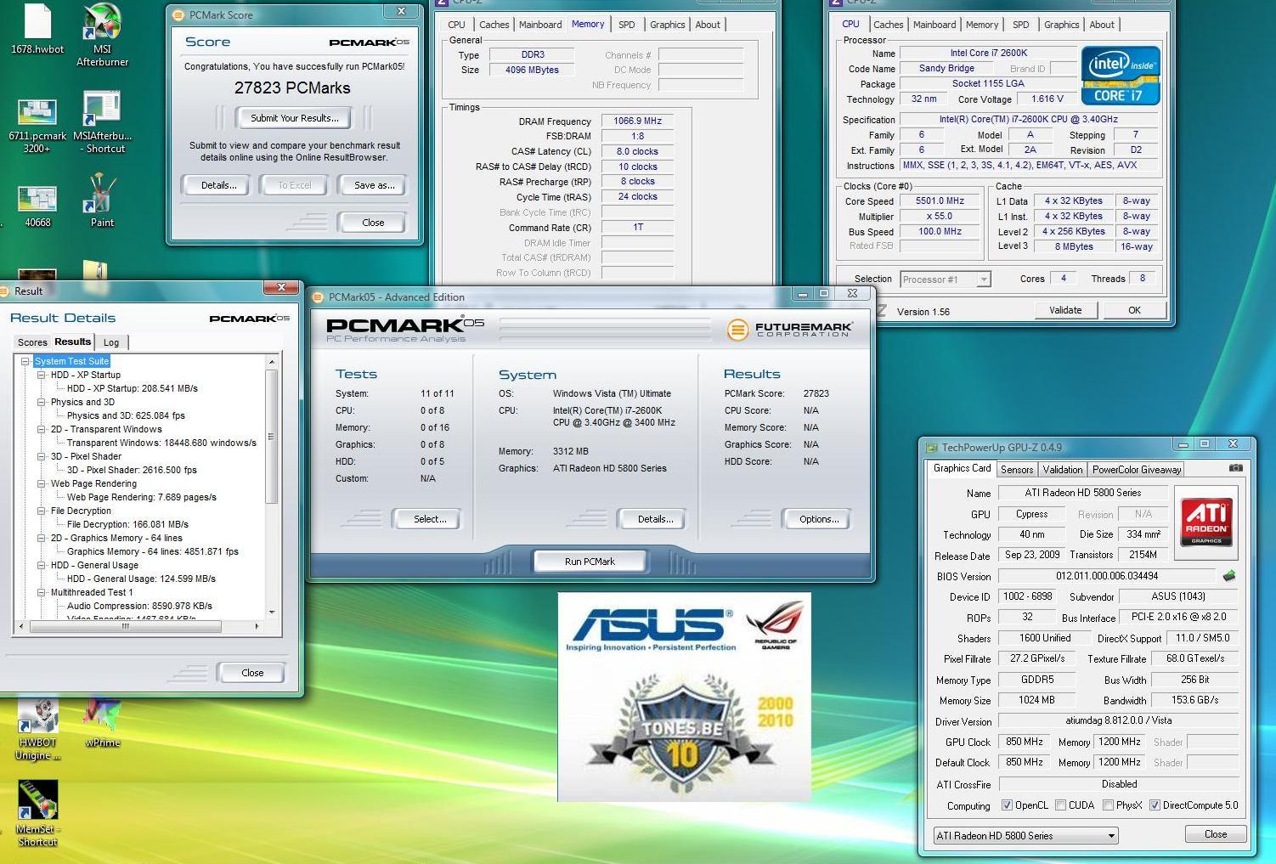1276x864 pixels.
Task: Click the GPU-Z BIOS save chip icon
Action: pos(1229,575)
